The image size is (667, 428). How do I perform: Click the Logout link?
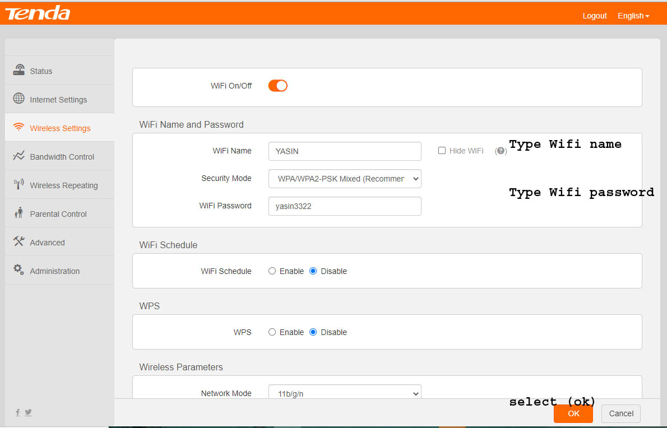594,16
